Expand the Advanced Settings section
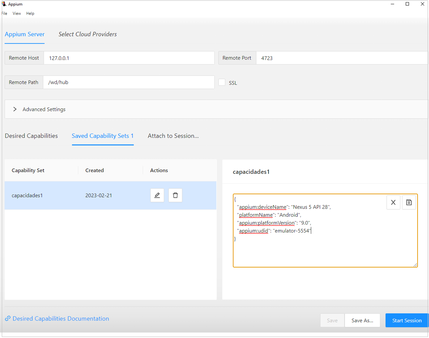Image resolution: width=429 pixels, height=338 pixels. pyautogui.click(x=15, y=109)
